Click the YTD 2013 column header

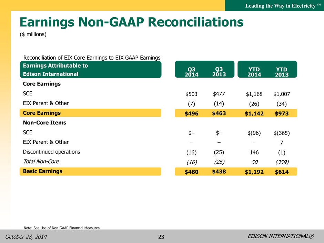click(x=282, y=72)
